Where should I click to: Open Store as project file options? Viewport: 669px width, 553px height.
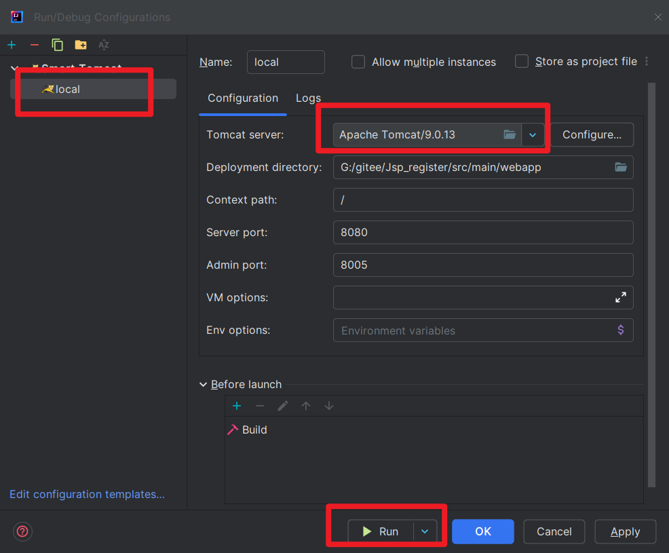[x=647, y=62]
